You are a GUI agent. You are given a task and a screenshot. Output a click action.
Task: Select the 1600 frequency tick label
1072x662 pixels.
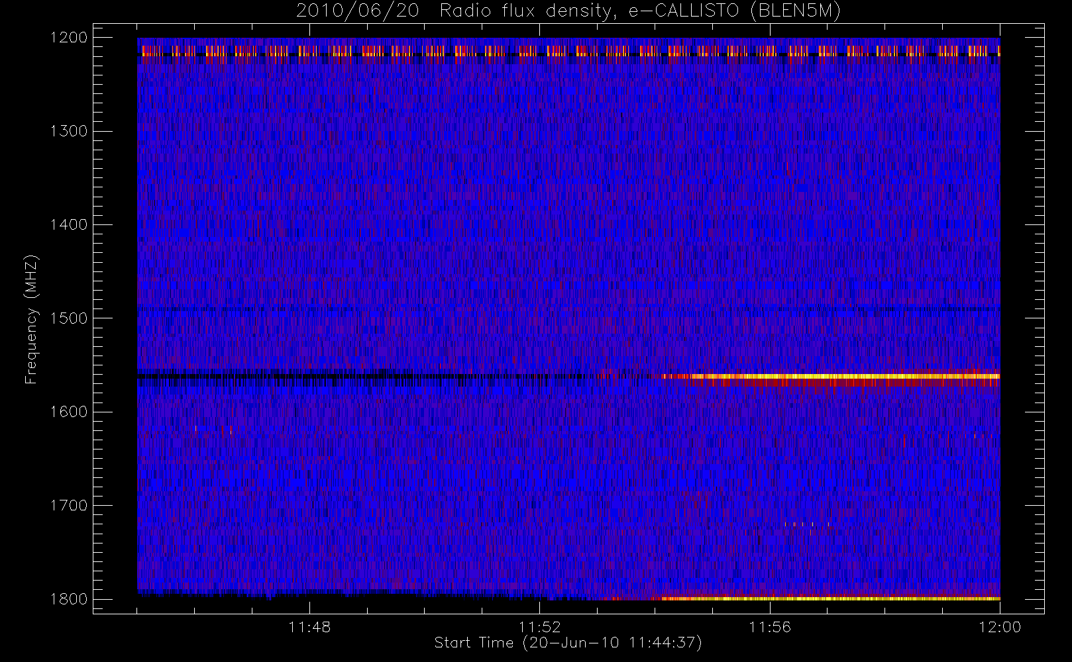click(69, 412)
